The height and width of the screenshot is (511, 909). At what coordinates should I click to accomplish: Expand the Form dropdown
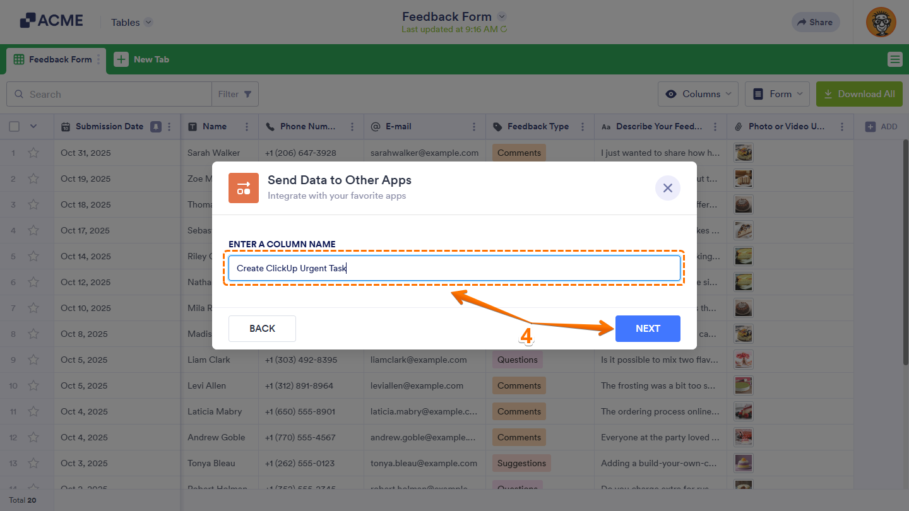[777, 94]
